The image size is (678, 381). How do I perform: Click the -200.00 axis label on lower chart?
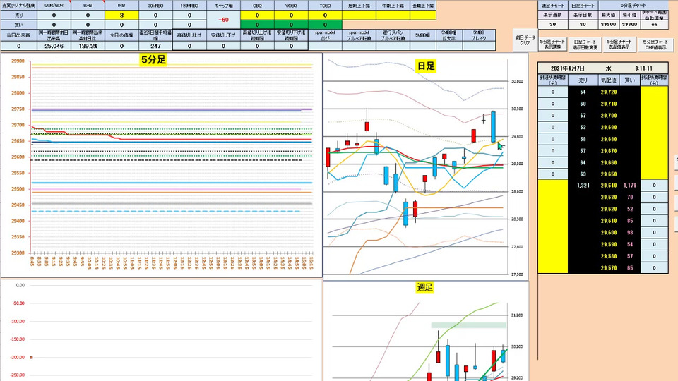pyautogui.click(x=18, y=357)
